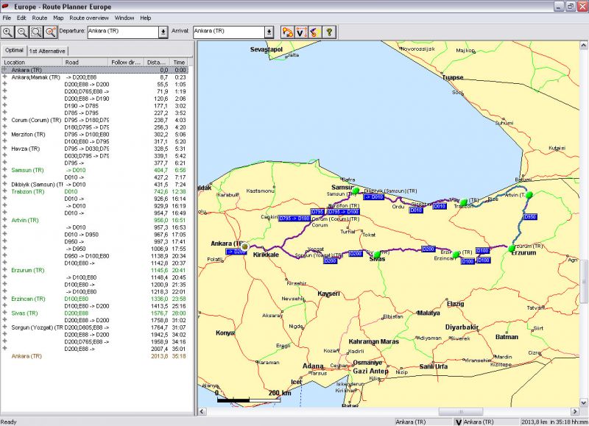Screen dimensions: 589x426
Task: Click the third magnifier zoom toolbar icon
Action: click(36, 32)
